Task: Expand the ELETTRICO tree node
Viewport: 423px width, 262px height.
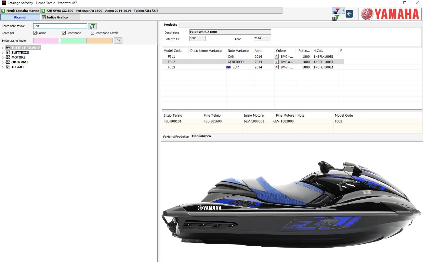Action: (x=3, y=53)
